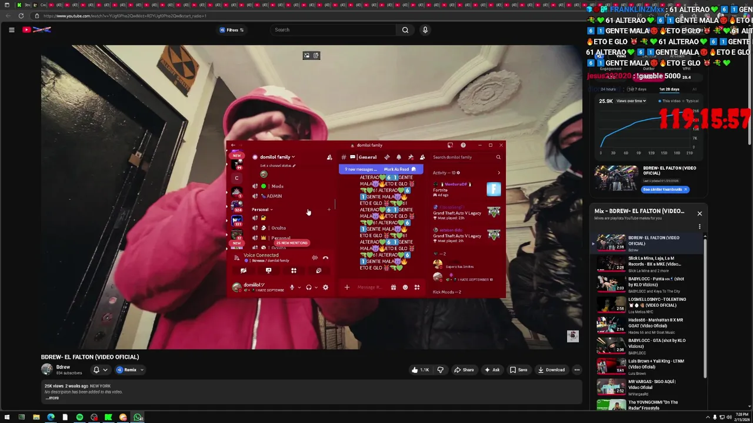The width and height of the screenshot is (753, 423).
Task: Select the 24 hours stats tab
Action: coord(608,89)
